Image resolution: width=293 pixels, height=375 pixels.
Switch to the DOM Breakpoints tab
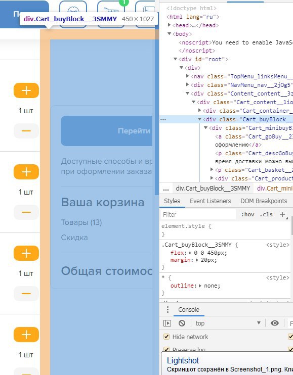point(264,201)
